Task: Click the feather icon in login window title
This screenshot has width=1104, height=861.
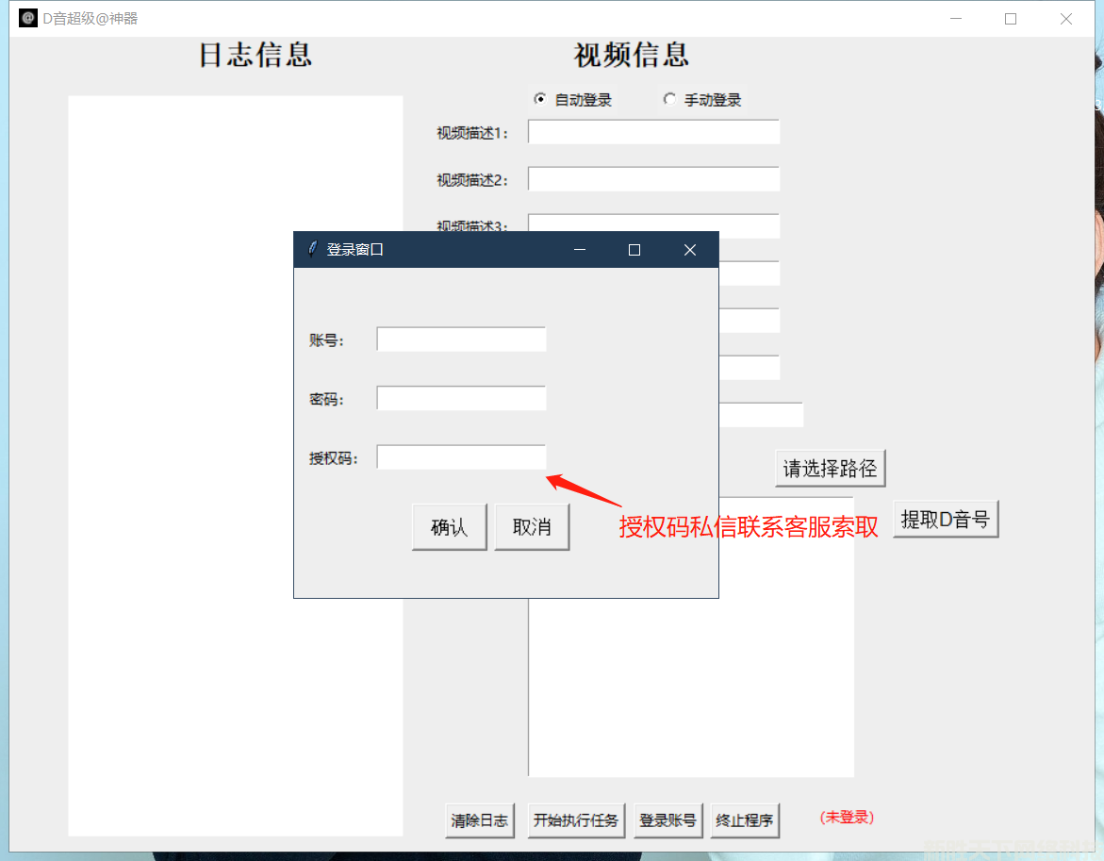Action: point(312,250)
